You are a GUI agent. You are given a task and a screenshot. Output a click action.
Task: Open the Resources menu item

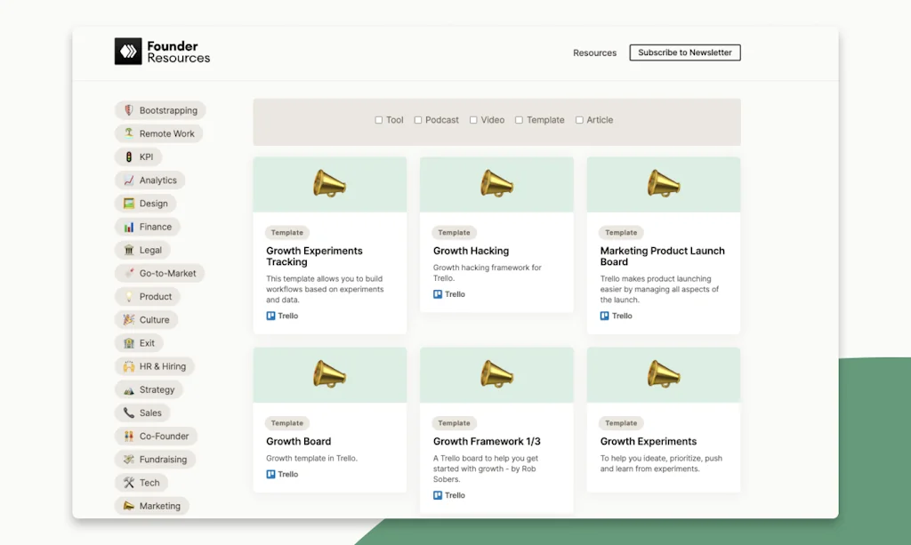click(593, 52)
